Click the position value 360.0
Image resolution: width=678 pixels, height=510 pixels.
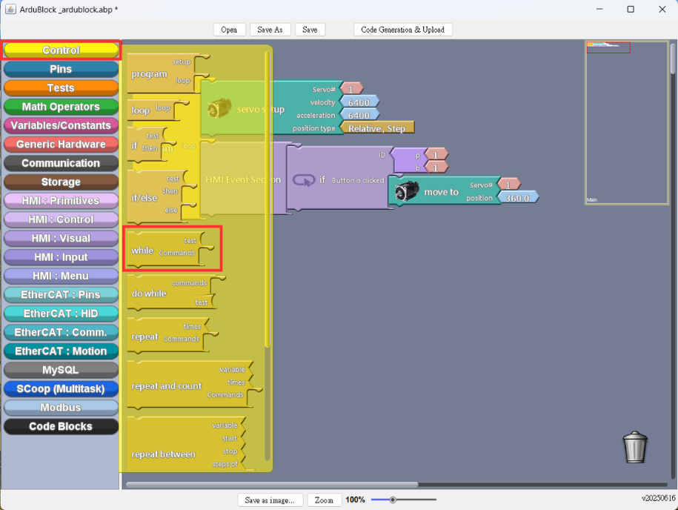[x=517, y=198]
